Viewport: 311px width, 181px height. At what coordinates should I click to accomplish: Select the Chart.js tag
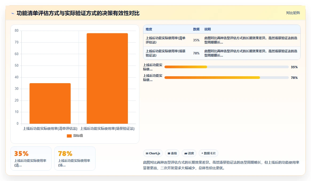pyautogui.click(x=153, y=153)
